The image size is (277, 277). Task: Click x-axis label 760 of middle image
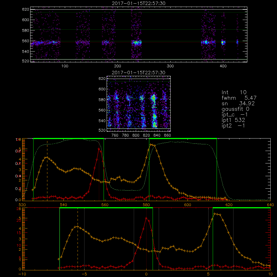[x=115, y=135]
